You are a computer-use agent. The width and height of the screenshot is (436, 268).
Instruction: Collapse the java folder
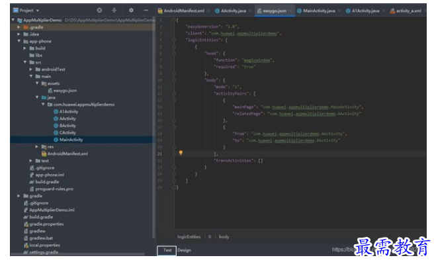(x=37, y=97)
